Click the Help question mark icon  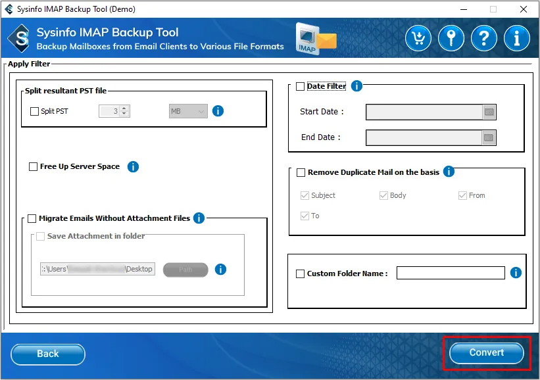(x=484, y=39)
